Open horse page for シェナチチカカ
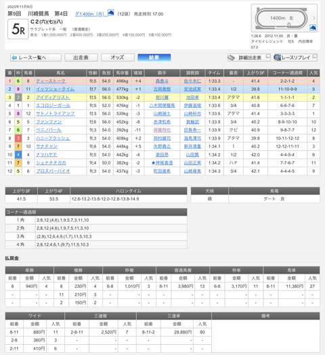Image resolution: width=325 pixels, height=355 pixels. point(51,163)
